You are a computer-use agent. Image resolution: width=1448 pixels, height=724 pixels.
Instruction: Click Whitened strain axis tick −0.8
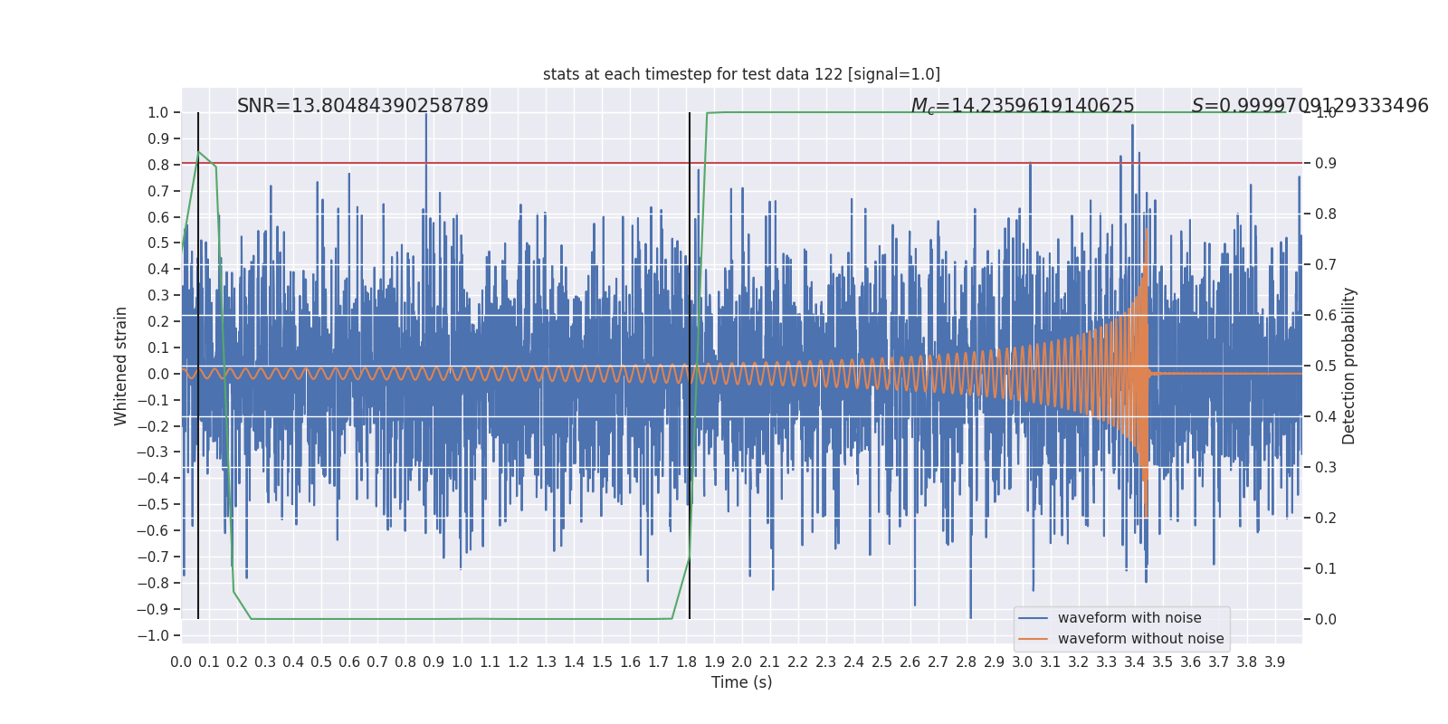coord(153,584)
